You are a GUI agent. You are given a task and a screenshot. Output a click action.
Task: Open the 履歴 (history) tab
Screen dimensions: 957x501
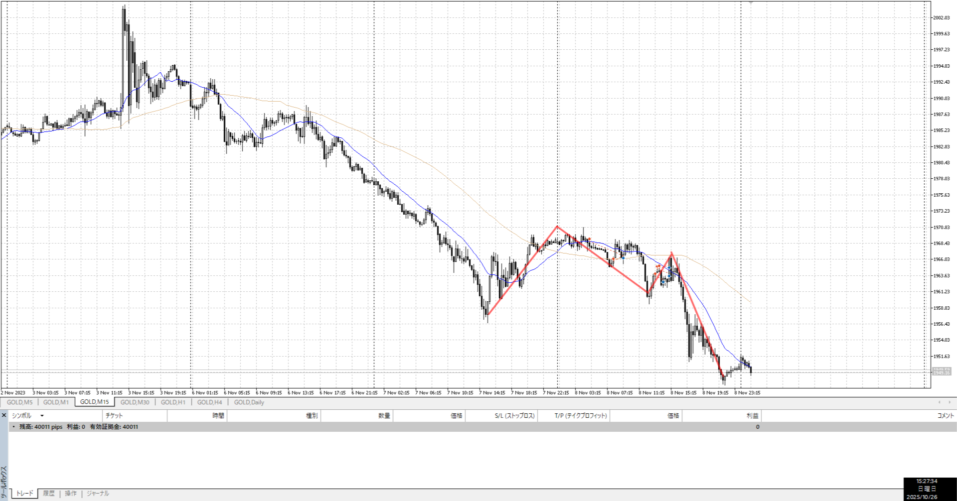click(49, 494)
